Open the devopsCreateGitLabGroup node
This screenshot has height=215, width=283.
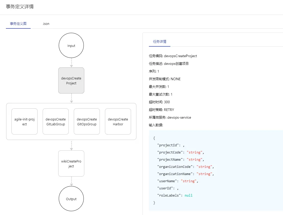coord(56,121)
